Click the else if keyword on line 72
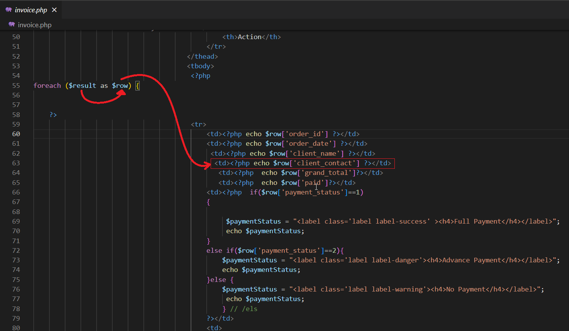 [x=220, y=250]
